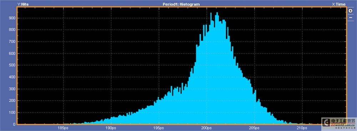The image size is (357, 131).
Task: Select the 200ps time axis label
Action: (207, 128)
